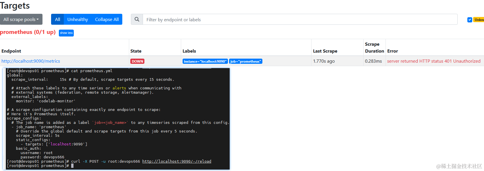Click the DOWN state badge
This screenshot has width=484, height=171.
tap(137, 61)
